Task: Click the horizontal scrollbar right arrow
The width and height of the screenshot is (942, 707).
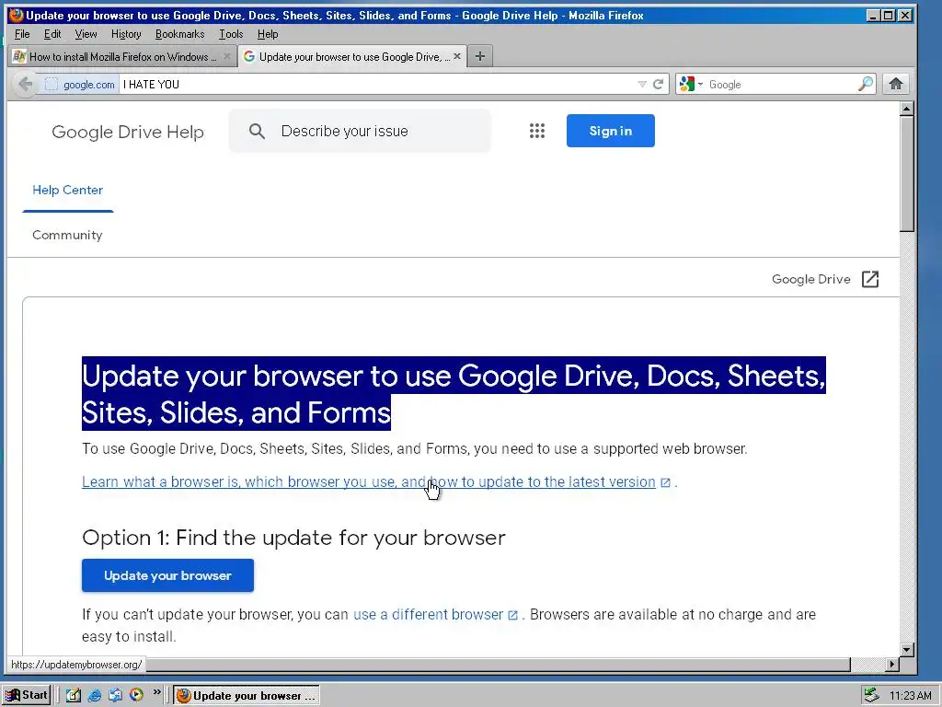Action: [892, 665]
